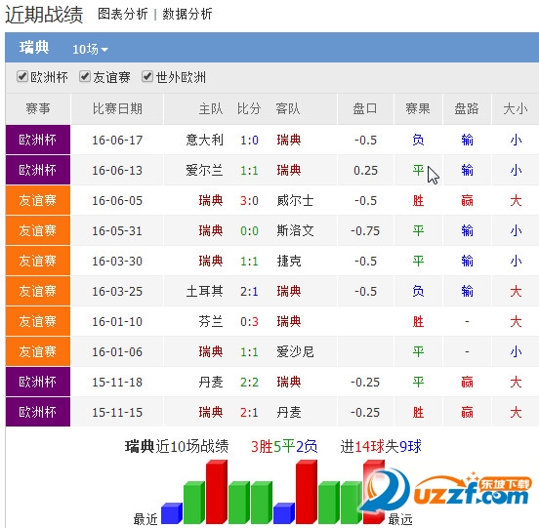Toggle the 世外欧洲 filter checkbox
Image resolution: width=539 pixels, height=528 pixels.
[147, 76]
